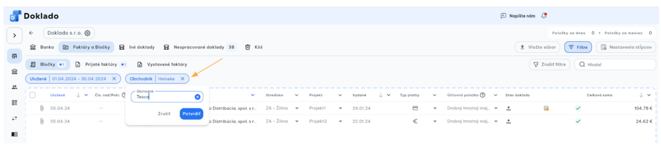Screen dimensions: 661x148
Task: Open Projekt2 dropdown arrow
Action: pos(340,122)
